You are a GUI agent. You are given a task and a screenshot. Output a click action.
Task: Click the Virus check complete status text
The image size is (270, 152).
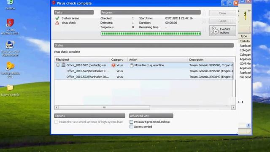click(x=67, y=52)
